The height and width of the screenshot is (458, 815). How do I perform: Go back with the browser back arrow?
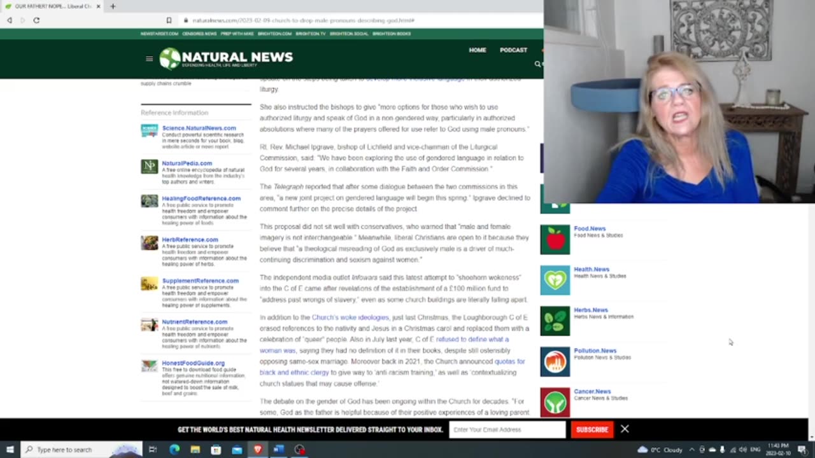[x=10, y=20]
